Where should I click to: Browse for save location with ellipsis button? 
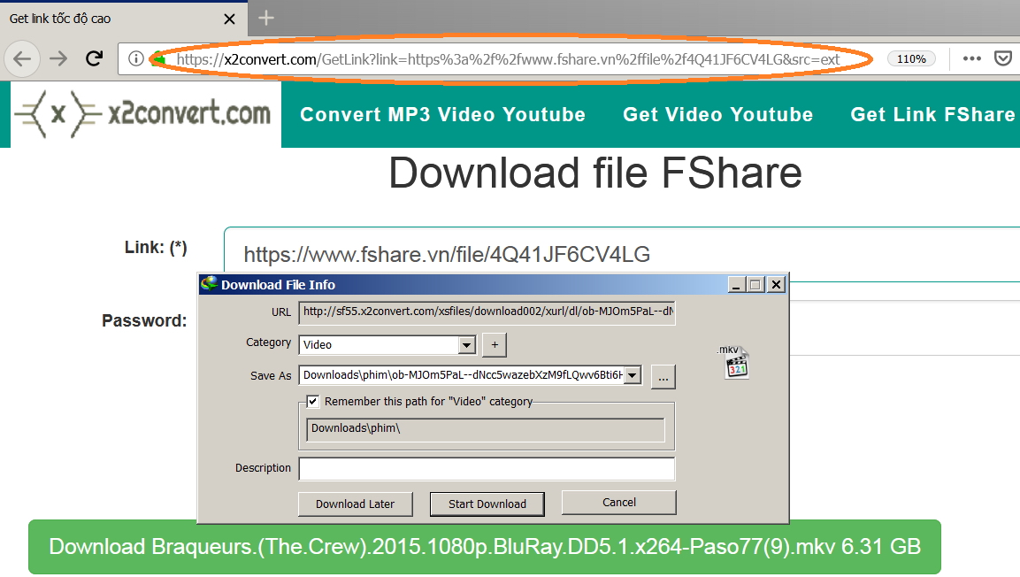(x=663, y=377)
